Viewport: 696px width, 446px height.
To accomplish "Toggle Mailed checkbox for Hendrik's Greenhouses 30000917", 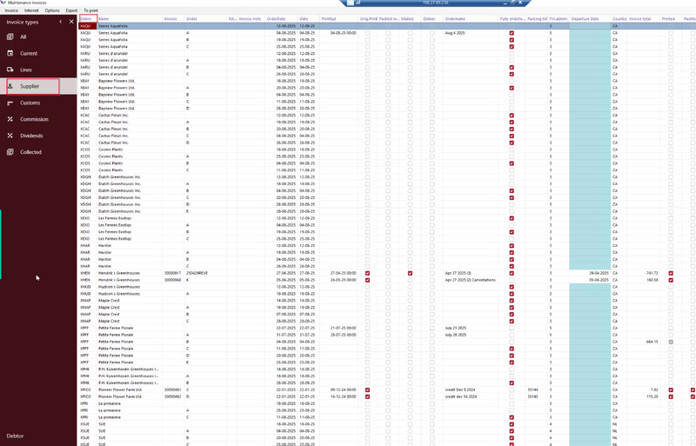I will pos(410,273).
